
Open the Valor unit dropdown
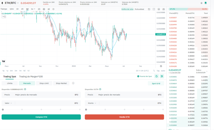pos(8,103)
